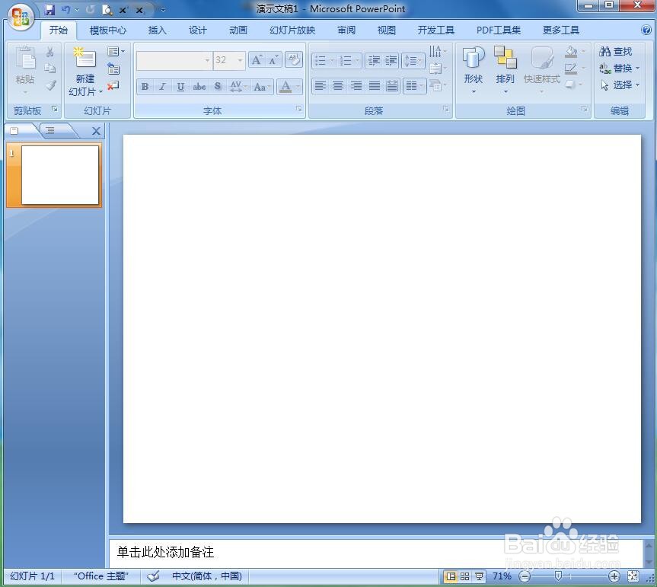Click Find with the binoculars icon
The image size is (657, 587).
tap(616, 52)
